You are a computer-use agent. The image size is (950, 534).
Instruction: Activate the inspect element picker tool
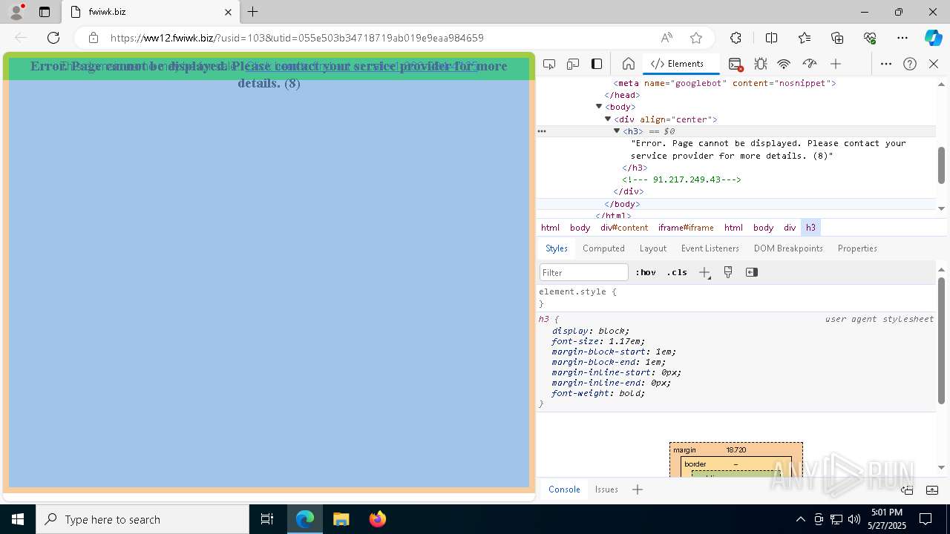[549, 64]
